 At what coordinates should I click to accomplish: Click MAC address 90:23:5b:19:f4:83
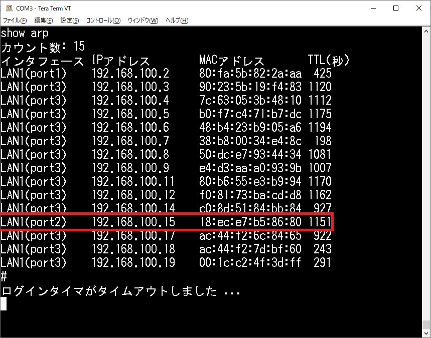(x=250, y=87)
